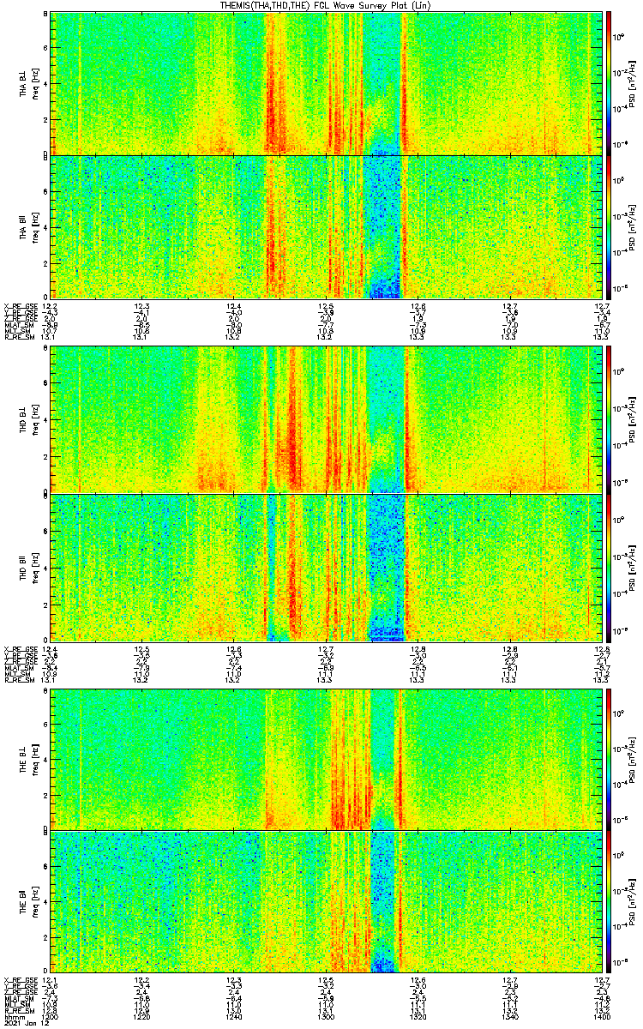
Task: Click the 'THE B∥ freq [Hz]' axis label
Action: pos(27,901)
